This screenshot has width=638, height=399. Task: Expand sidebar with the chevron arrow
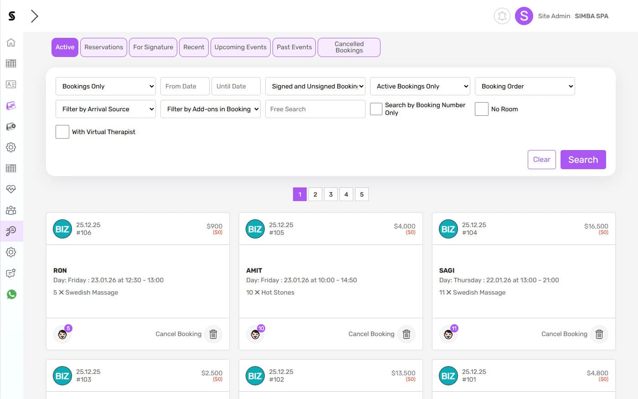(x=34, y=16)
